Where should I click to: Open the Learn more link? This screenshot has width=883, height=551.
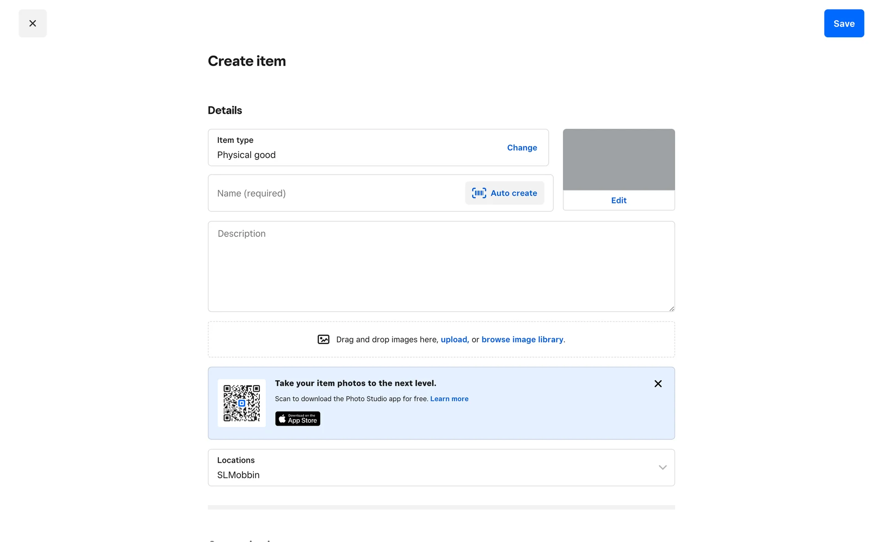449,399
